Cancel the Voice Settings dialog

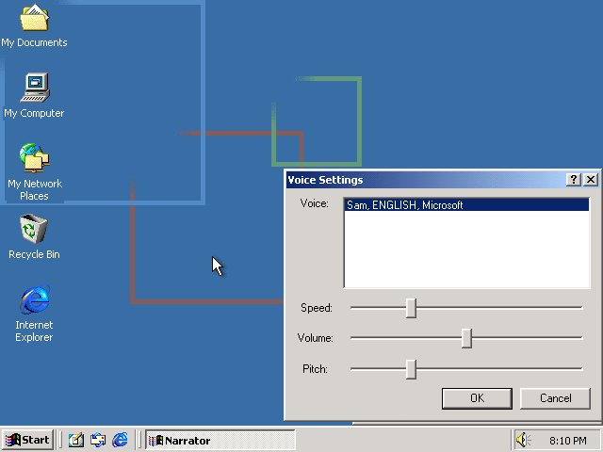[x=555, y=398]
